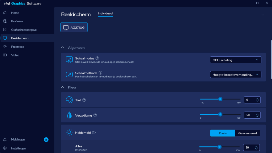Open the Video sidebar section
Image resolution: width=272 pixels, height=153 pixels.
pyautogui.click(x=15, y=55)
